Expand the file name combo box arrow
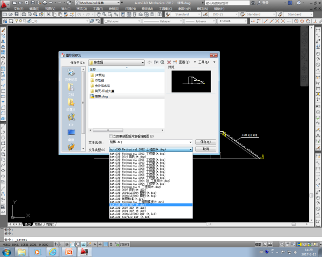Image resolution: width=322 pixels, height=257 pixels. (x=191, y=142)
